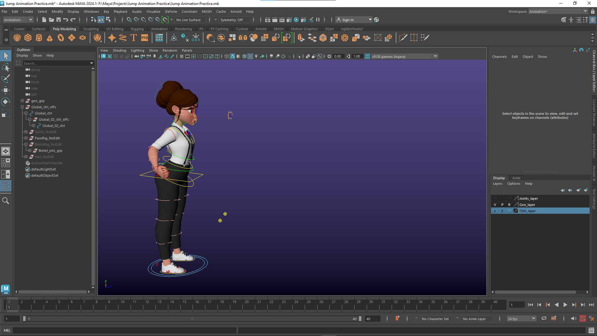This screenshot has height=336, width=597.
Task: Toggle playback on the Joints_layer P box
Action: pyautogui.click(x=502, y=198)
